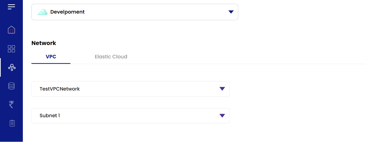Click the 'Develpoment' label text

pyautogui.click(x=67, y=12)
